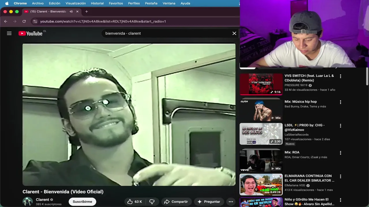Open options for ELMARIANA car dealer video
Viewport: 369px width, 207px height.
[340, 176]
